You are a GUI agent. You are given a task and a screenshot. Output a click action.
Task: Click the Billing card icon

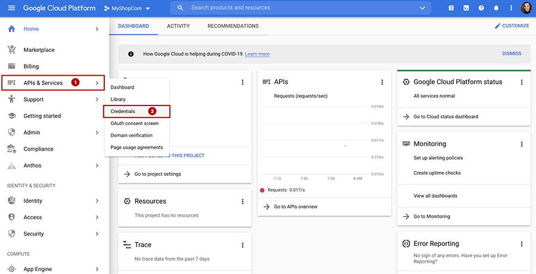(x=12, y=66)
